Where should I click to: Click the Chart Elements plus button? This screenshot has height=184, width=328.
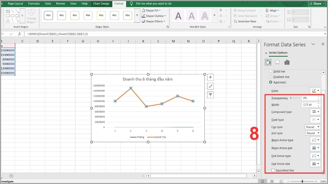(x=210, y=77)
